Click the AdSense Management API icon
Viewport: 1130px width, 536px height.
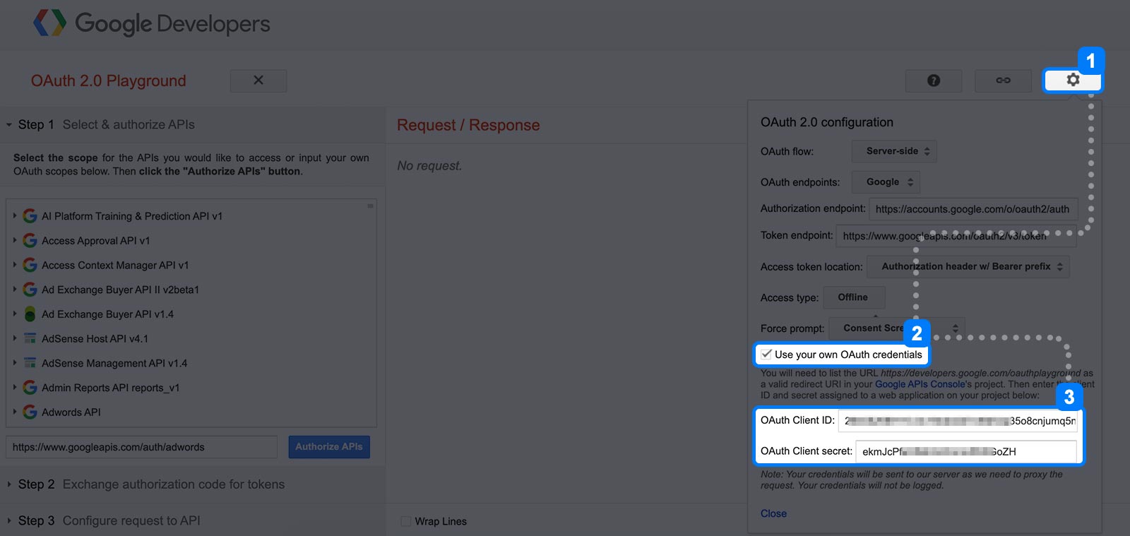click(30, 363)
